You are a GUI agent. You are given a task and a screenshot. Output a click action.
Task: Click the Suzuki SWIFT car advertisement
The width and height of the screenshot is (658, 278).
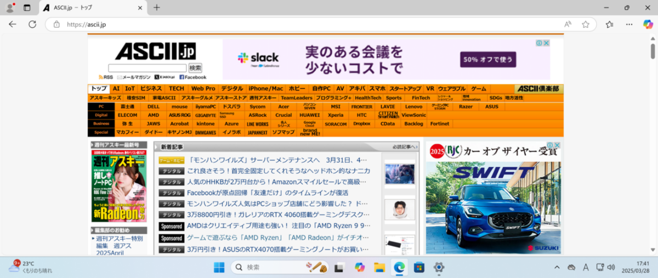click(x=493, y=198)
